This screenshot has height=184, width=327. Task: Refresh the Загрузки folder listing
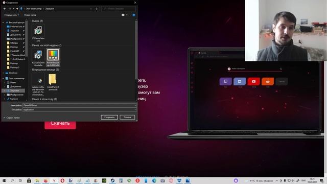tap(97, 9)
